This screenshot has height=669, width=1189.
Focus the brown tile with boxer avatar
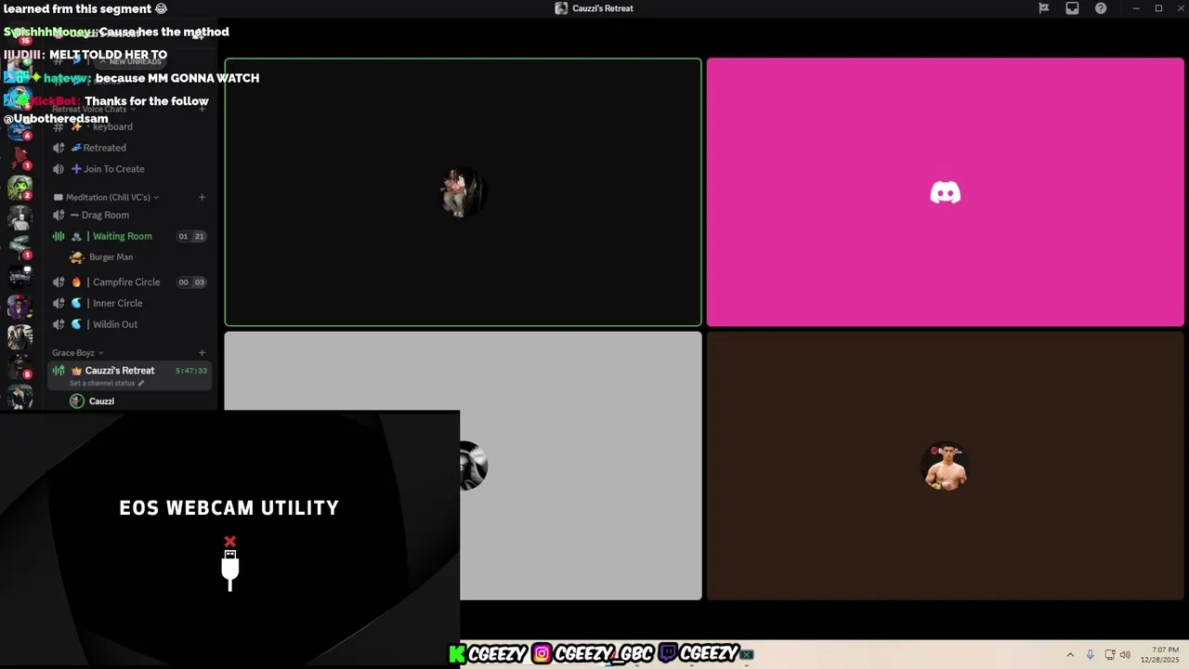tap(945, 466)
